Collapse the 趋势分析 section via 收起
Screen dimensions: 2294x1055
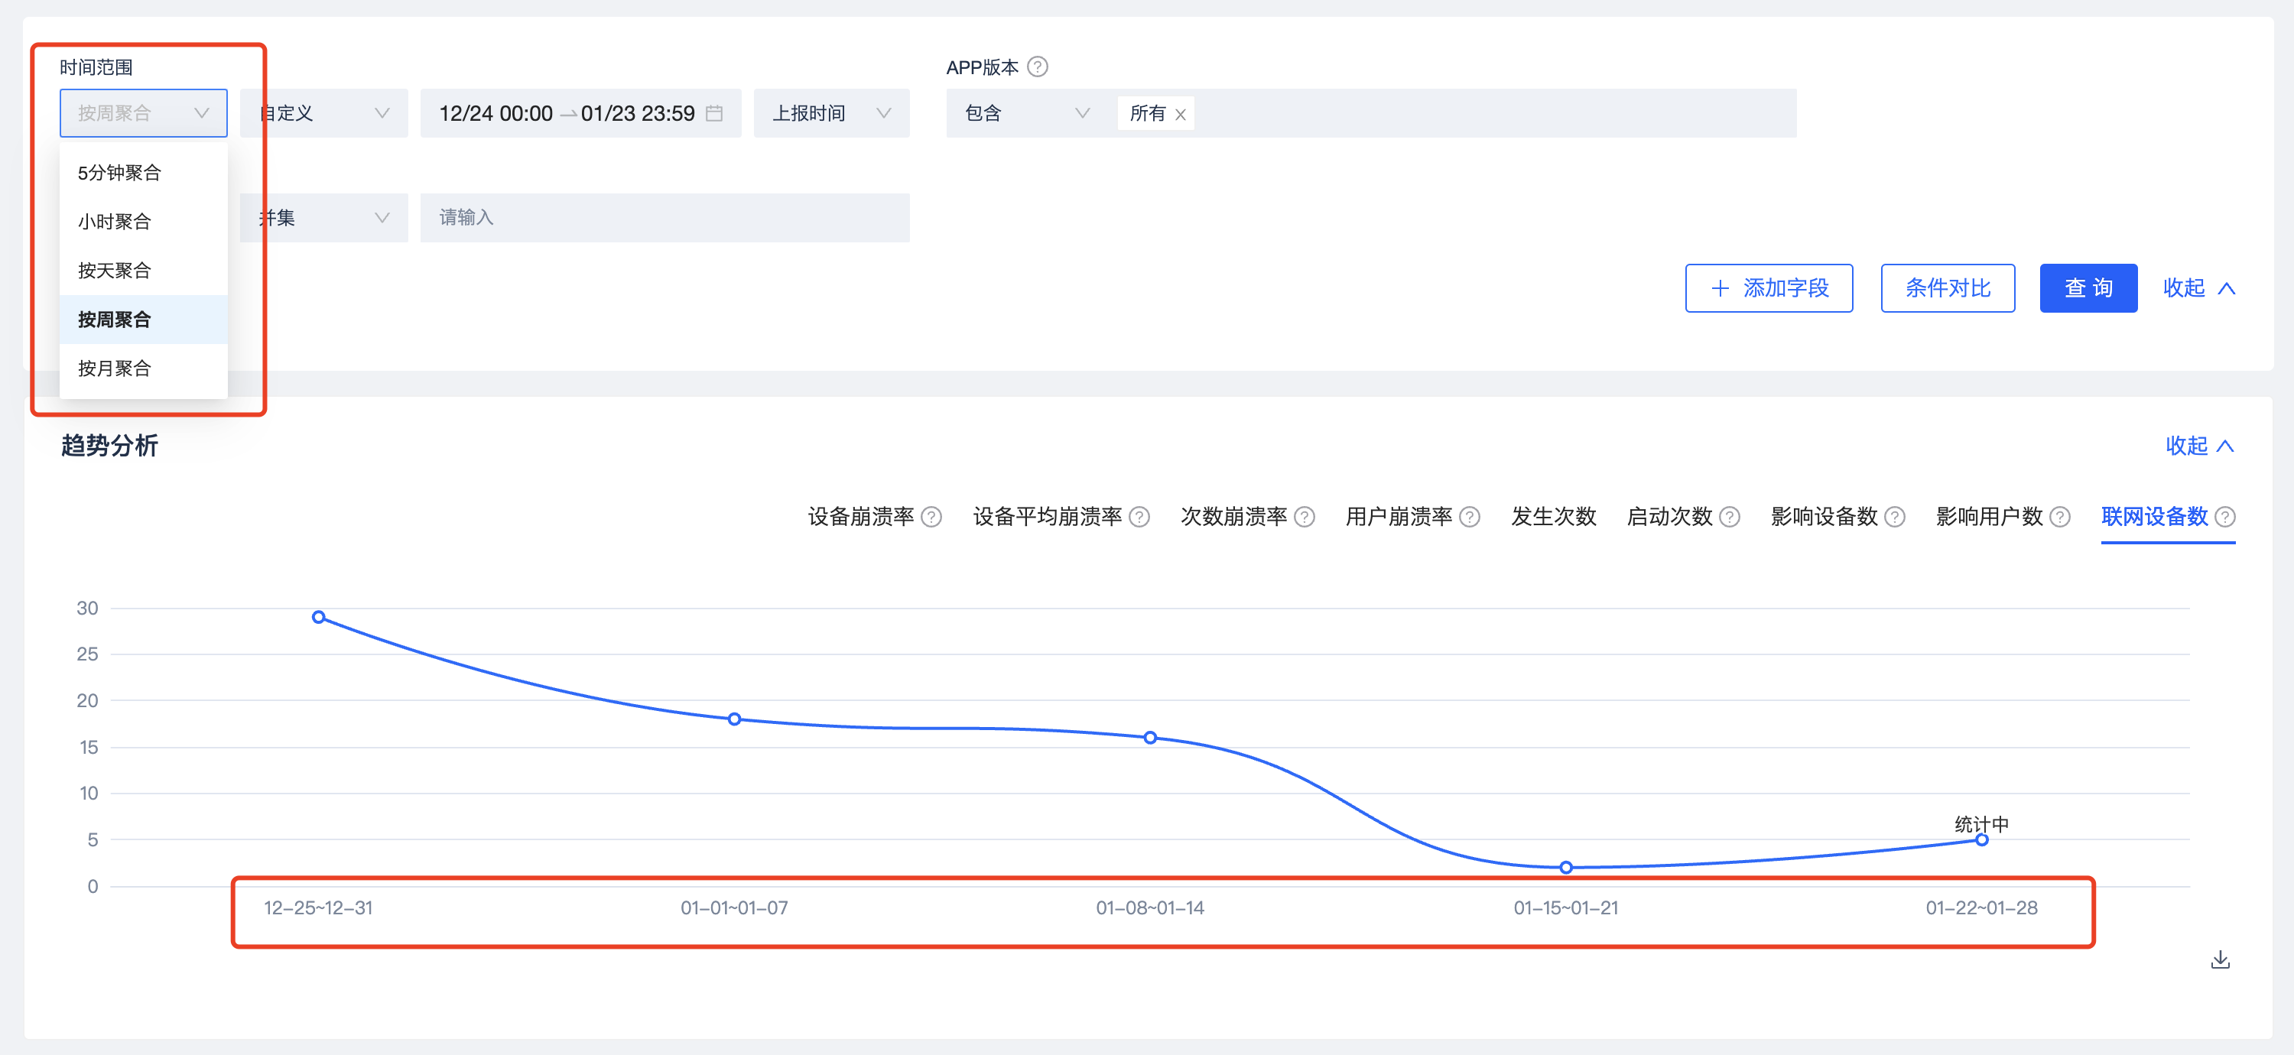[2200, 445]
